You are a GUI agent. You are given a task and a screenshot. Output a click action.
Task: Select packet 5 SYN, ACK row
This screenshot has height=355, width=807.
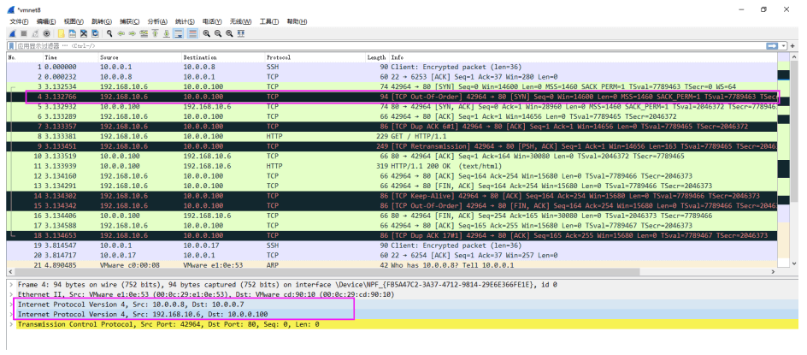click(392, 107)
